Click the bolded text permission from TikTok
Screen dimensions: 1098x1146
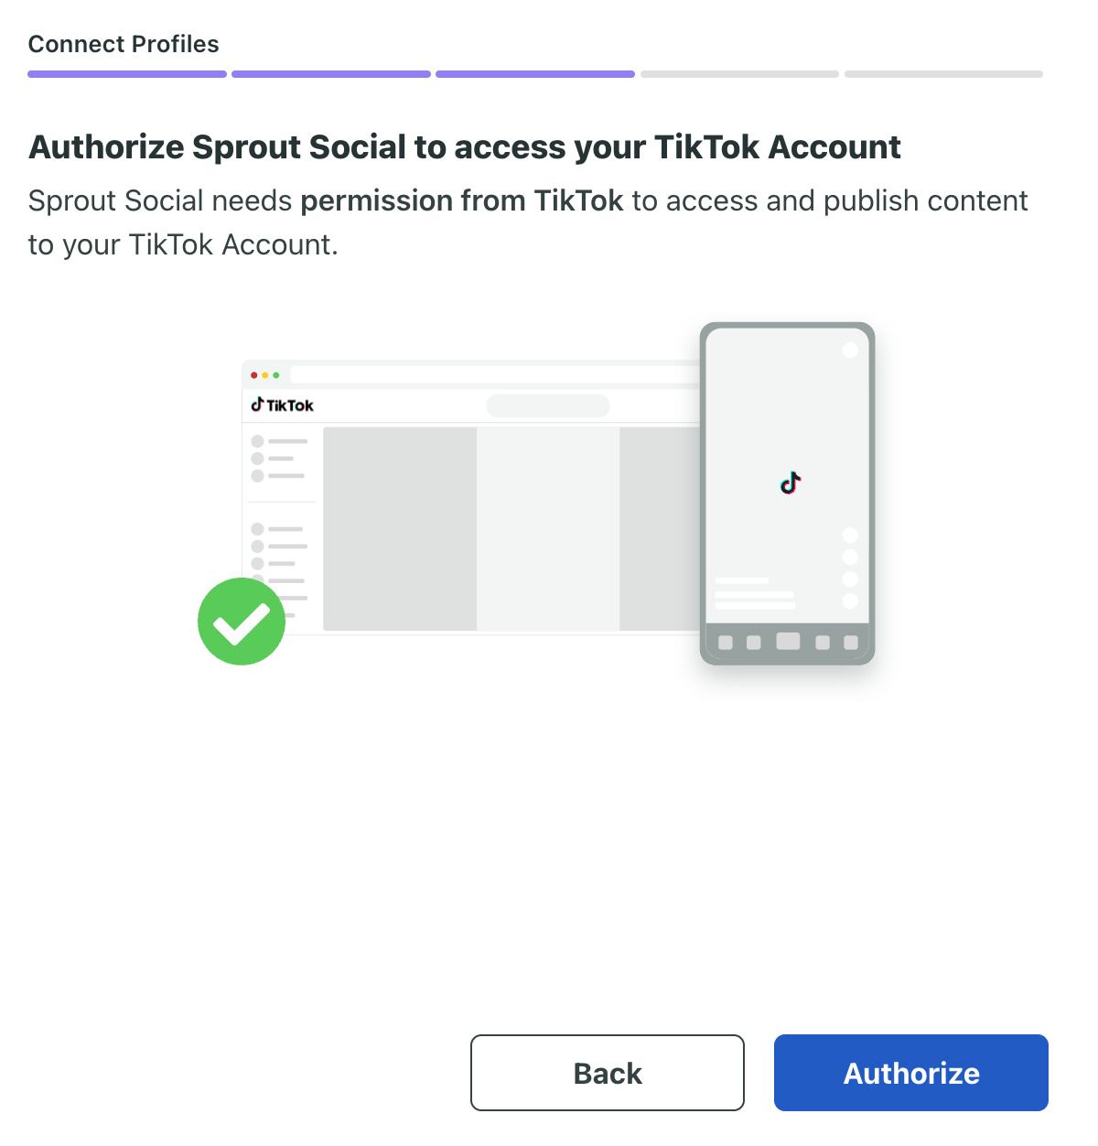pos(461,200)
